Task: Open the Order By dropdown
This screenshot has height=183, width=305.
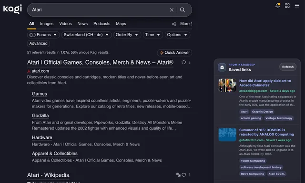Action: [x=127, y=35]
